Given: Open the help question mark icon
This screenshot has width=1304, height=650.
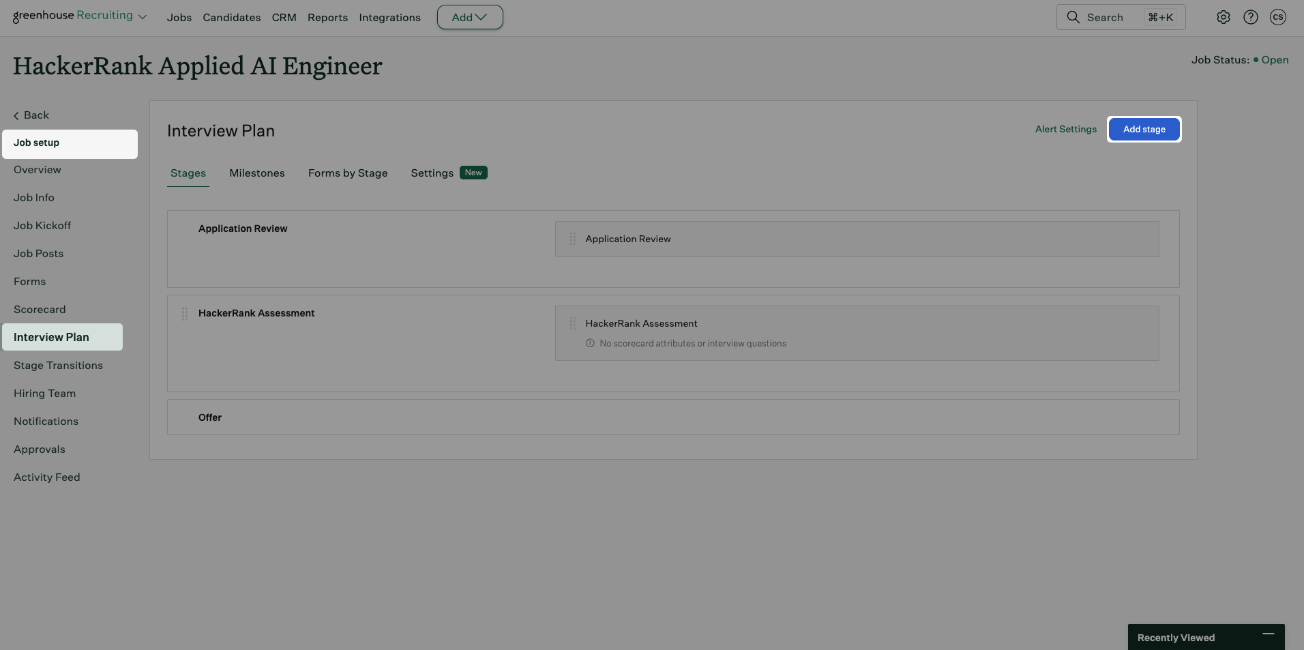Looking at the screenshot, I should tap(1251, 17).
